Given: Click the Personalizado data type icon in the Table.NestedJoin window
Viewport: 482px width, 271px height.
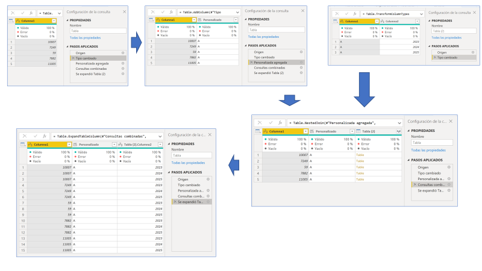Looking at the screenshot, I should (312, 131).
